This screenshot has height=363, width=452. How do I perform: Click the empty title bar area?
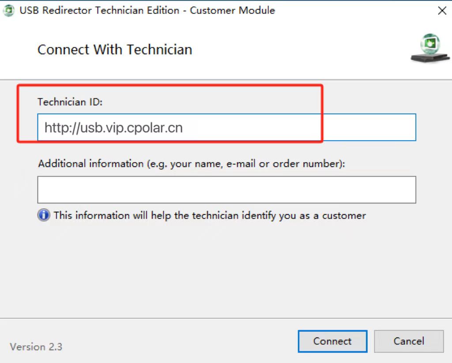click(353, 11)
